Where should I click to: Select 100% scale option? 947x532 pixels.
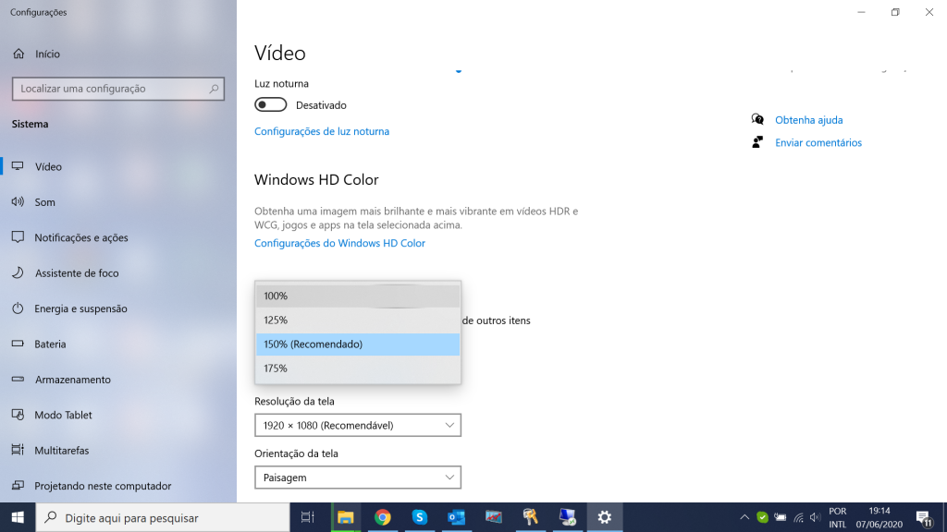[357, 296]
